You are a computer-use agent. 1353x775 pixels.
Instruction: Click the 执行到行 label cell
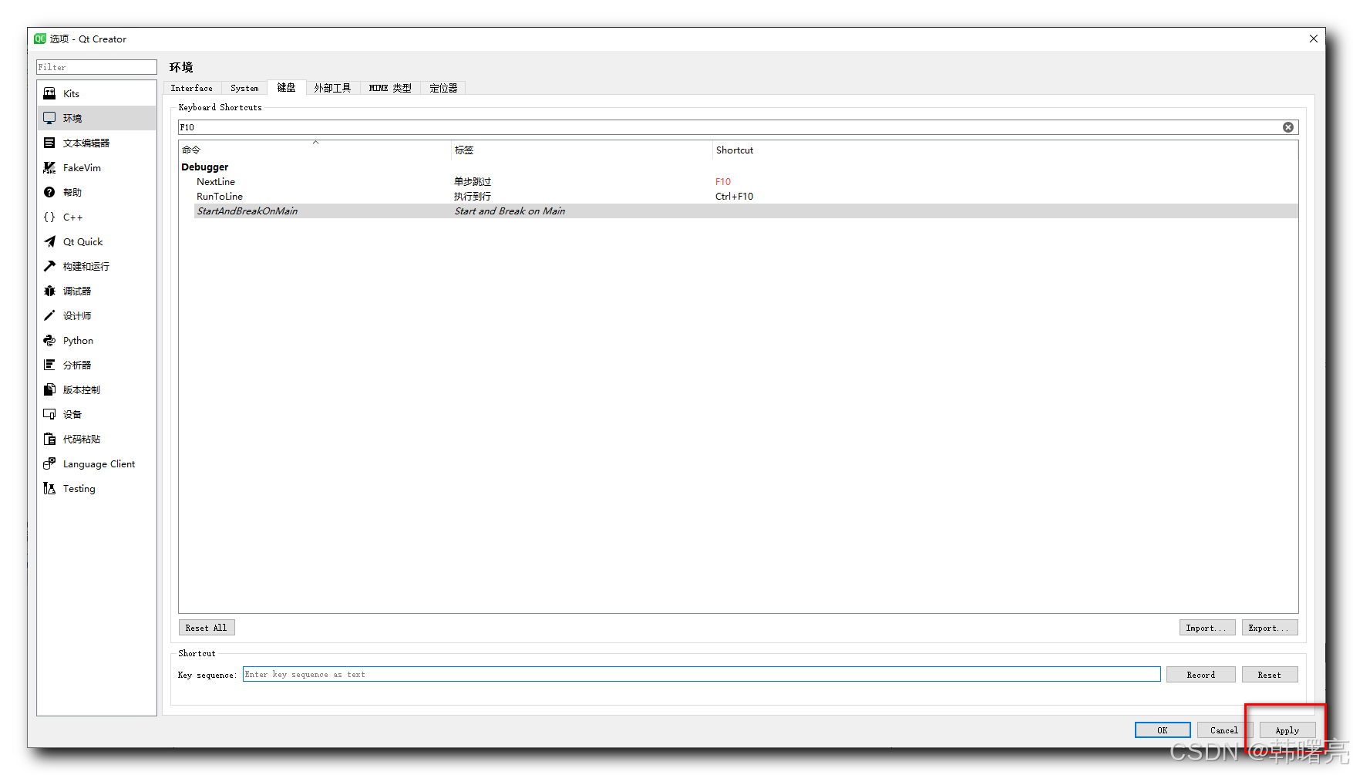point(473,197)
